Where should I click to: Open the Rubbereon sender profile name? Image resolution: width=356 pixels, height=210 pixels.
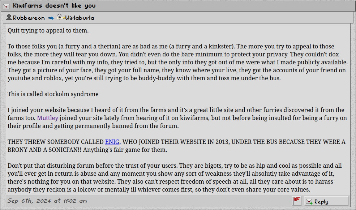click(29, 18)
